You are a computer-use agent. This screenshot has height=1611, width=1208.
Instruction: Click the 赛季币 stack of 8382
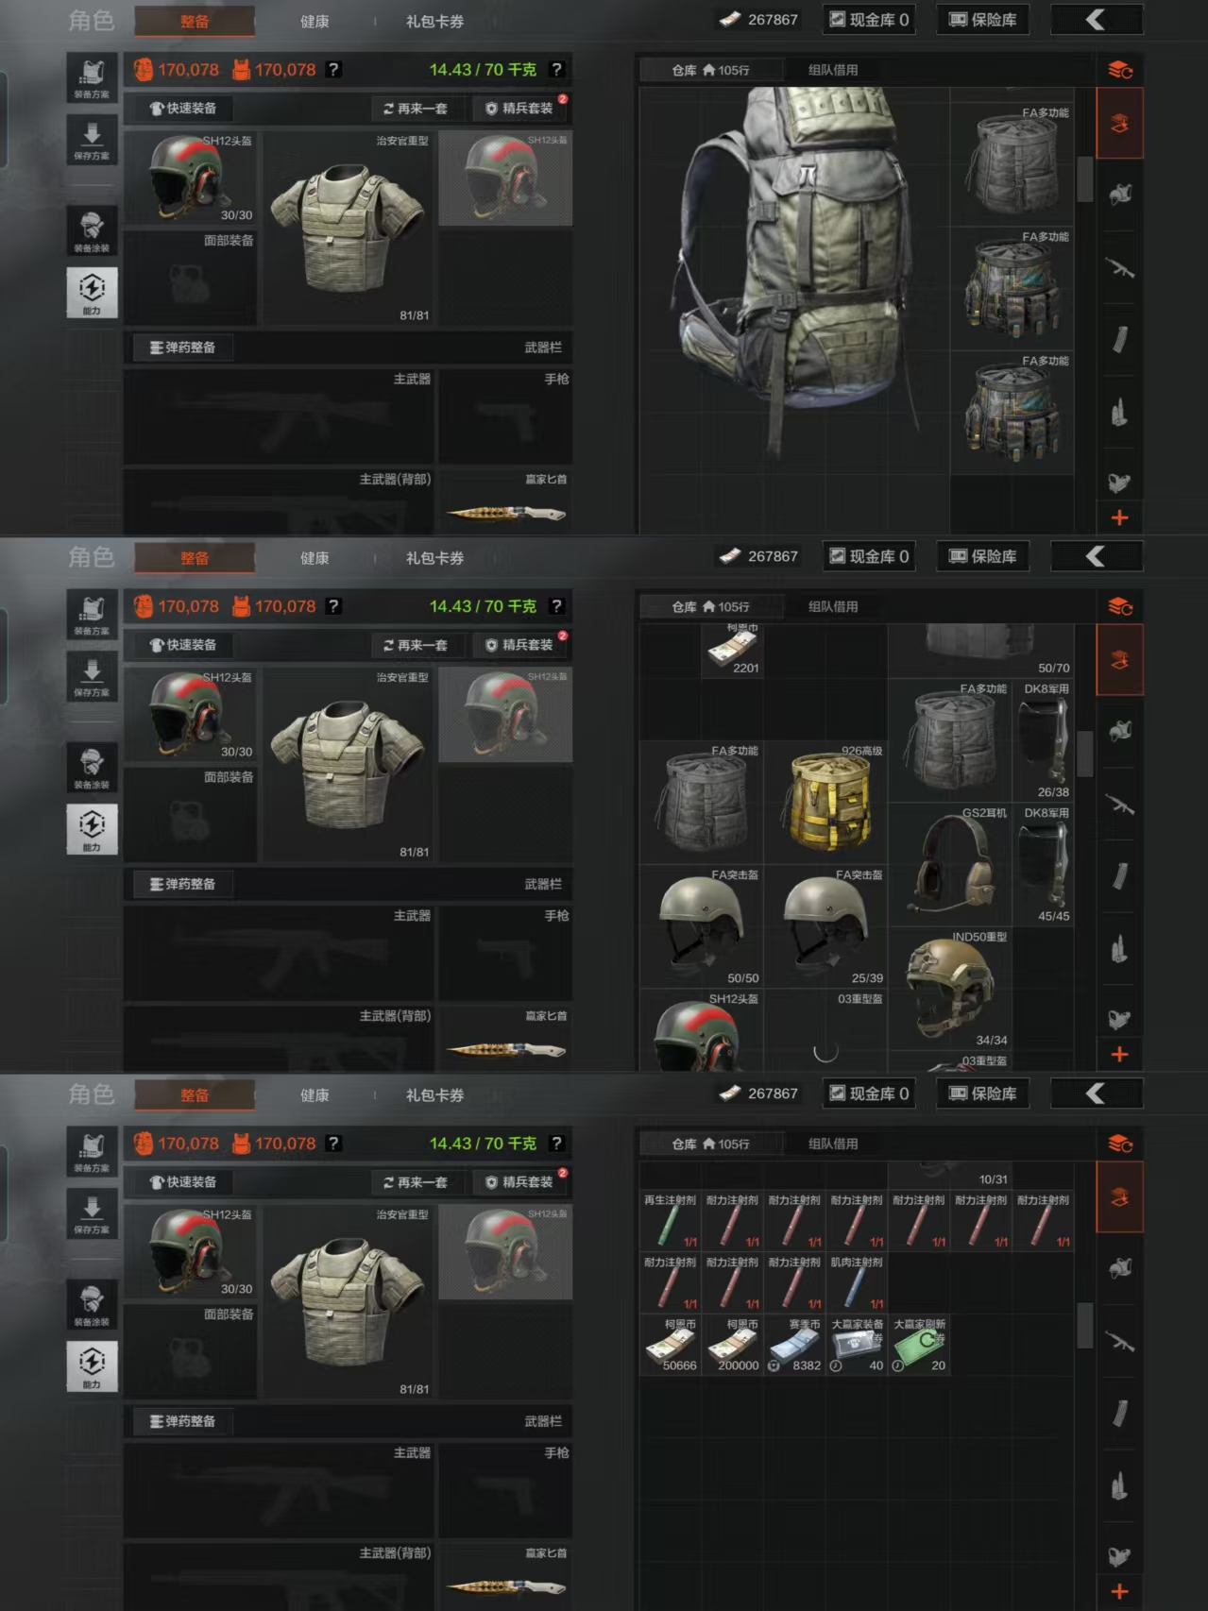coord(794,1346)
